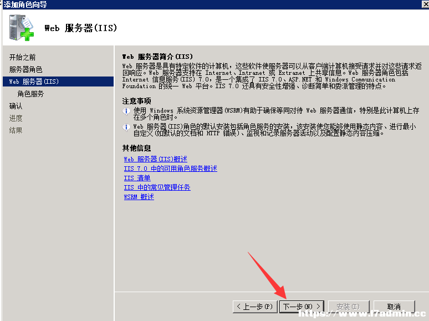Click the 其他信息 heading
The height and width of the screenshot is (321, 429).
136,148
